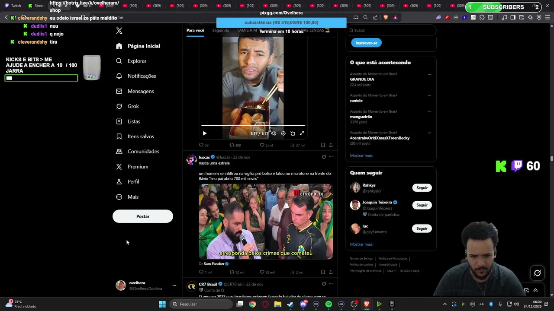Expand the Mais menu in sidebar

tap(127, 197)
